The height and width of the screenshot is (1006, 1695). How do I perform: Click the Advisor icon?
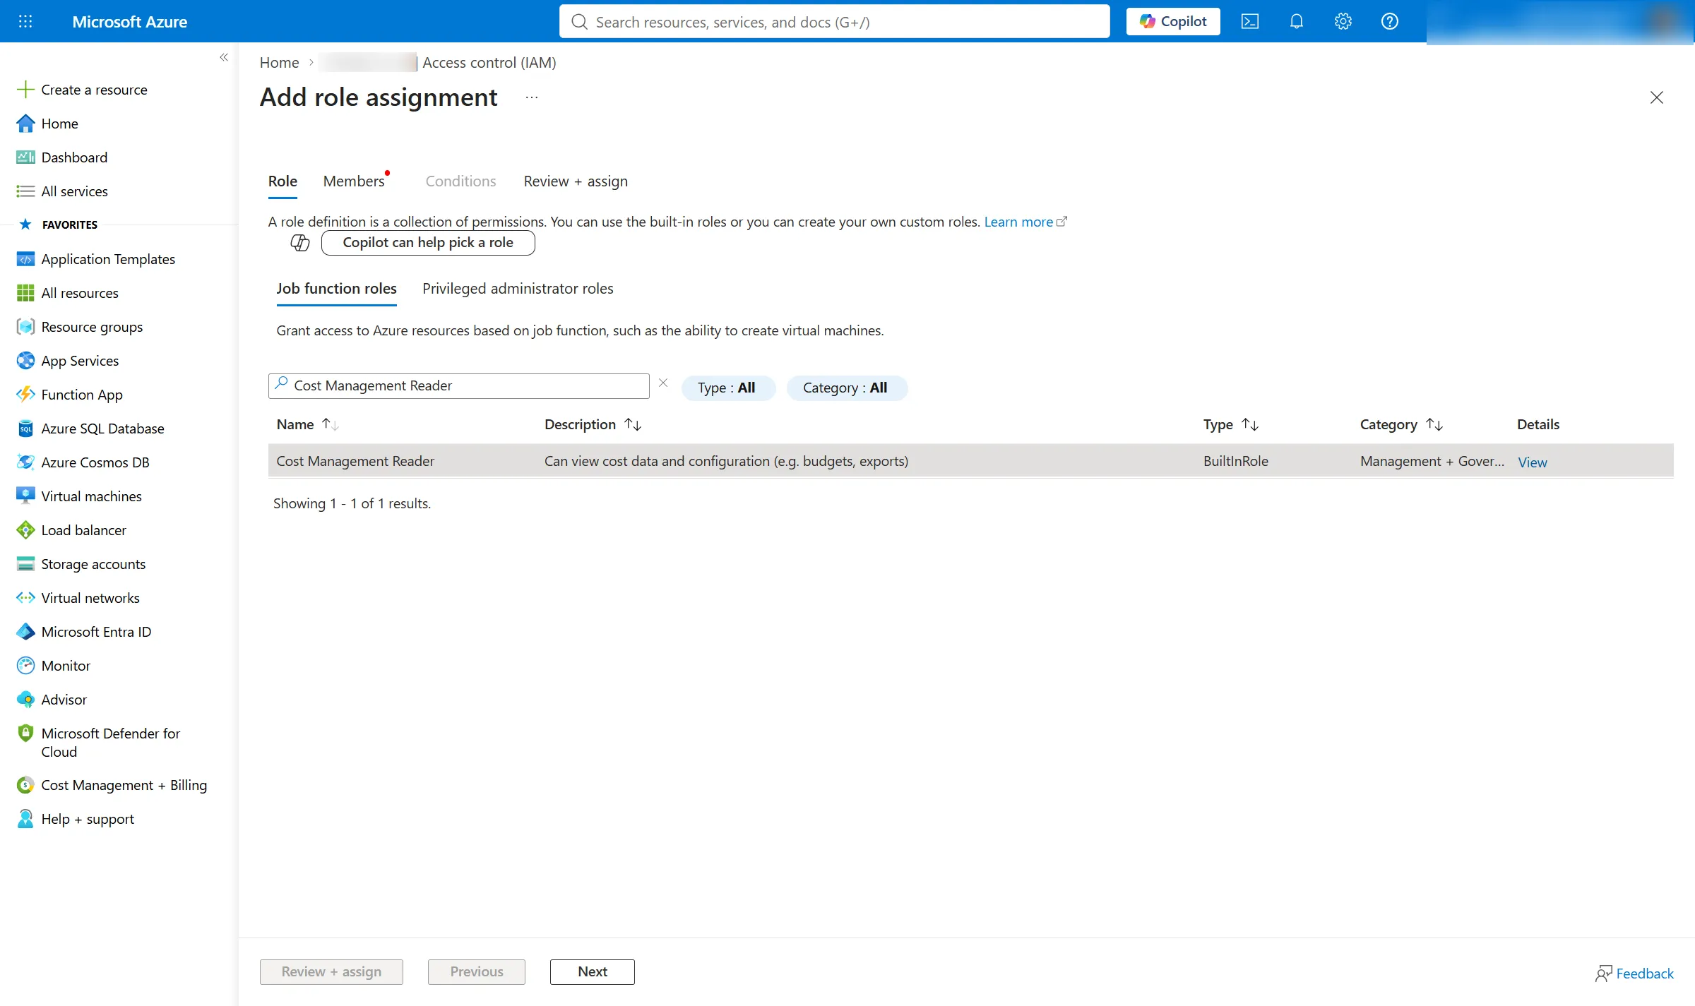coord(25,700)
